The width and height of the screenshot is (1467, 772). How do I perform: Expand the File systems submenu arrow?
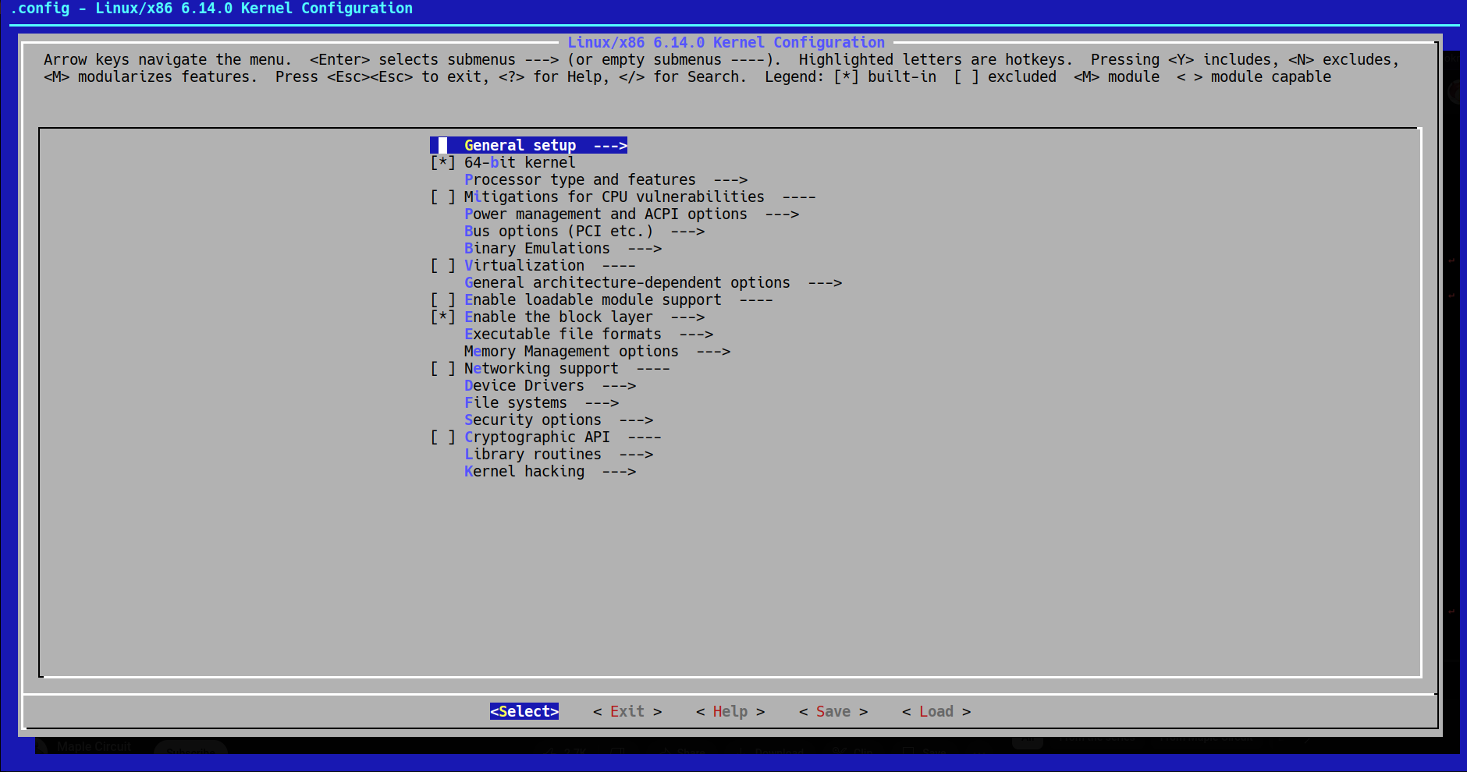pos(602,402)
